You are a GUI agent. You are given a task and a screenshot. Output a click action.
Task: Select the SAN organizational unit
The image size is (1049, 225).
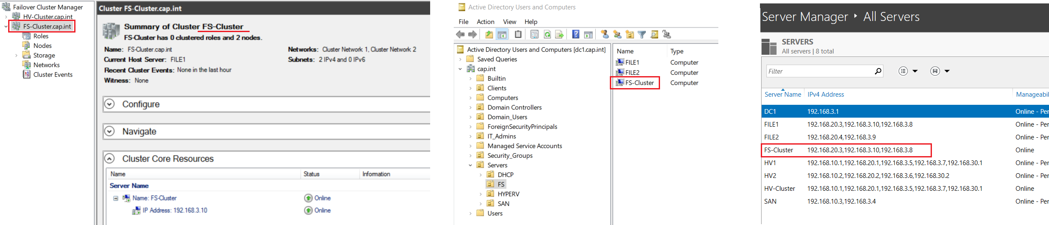pos(503,204)
